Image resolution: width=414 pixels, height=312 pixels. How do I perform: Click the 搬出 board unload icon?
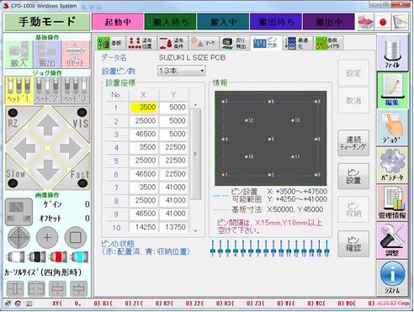click(47, 55)
